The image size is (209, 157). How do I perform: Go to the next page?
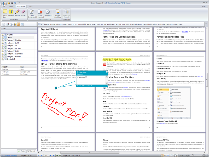point(50,155)
